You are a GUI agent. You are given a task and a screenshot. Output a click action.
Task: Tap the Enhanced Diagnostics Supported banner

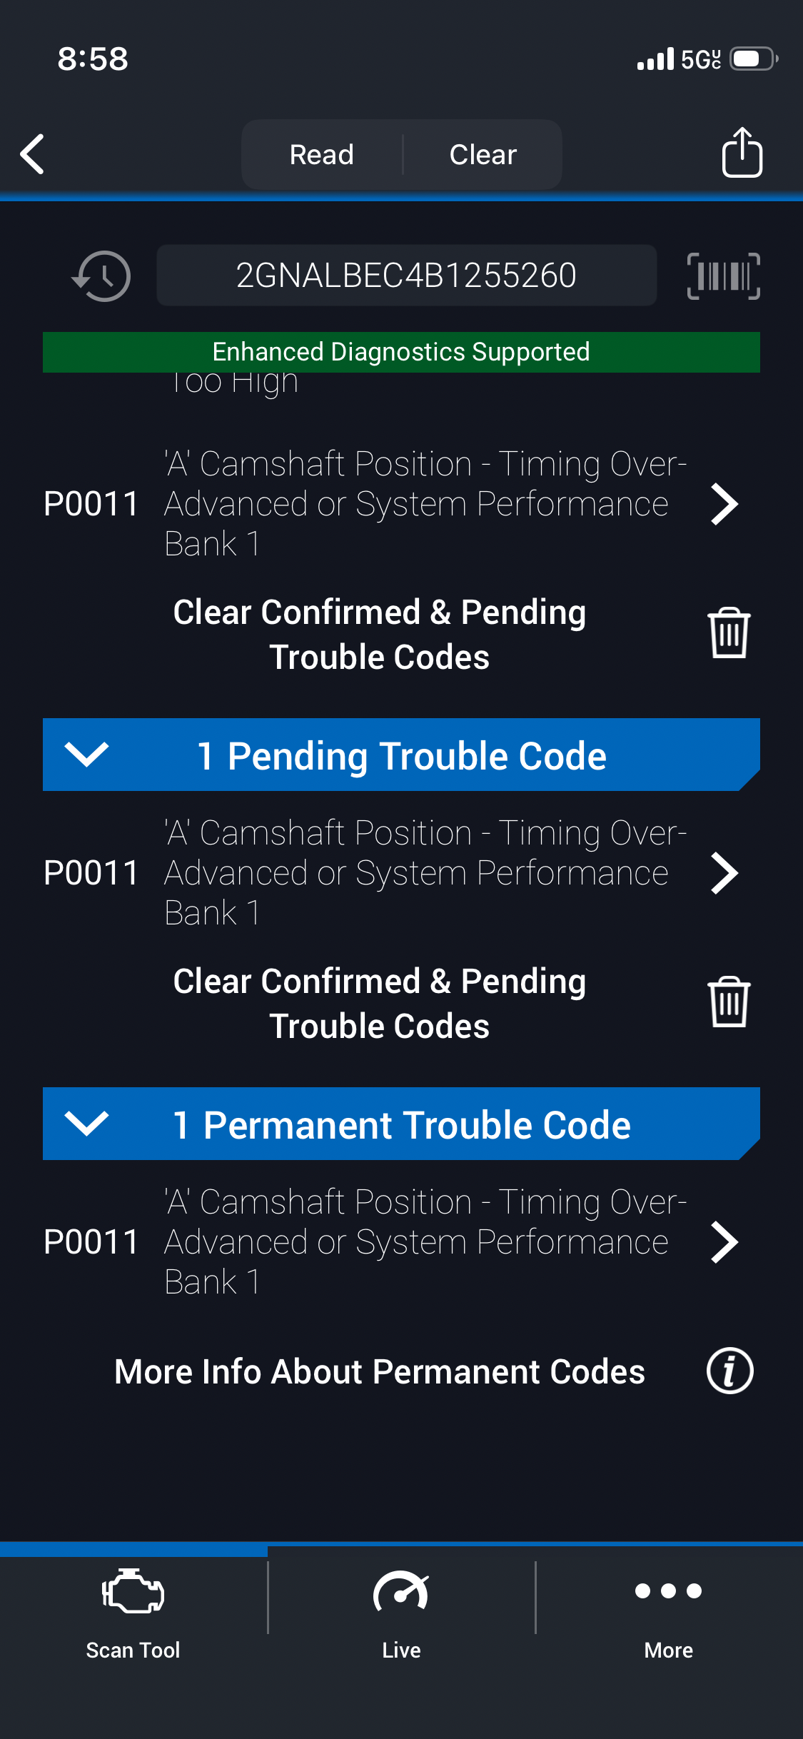coord(401,352)
